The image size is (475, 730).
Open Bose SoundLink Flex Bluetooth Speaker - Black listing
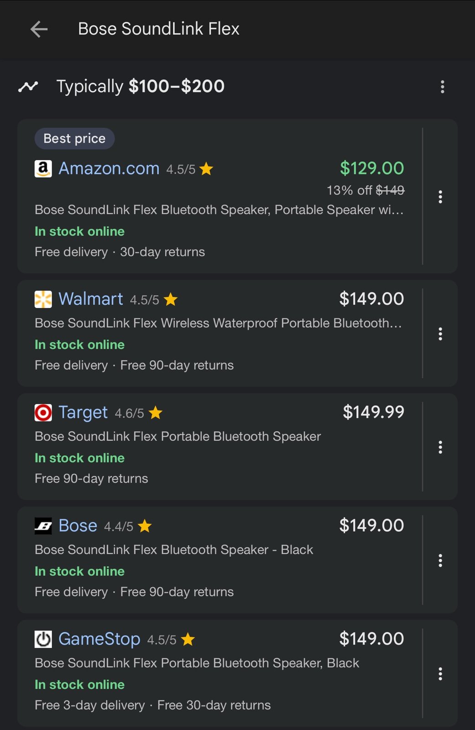174,550
